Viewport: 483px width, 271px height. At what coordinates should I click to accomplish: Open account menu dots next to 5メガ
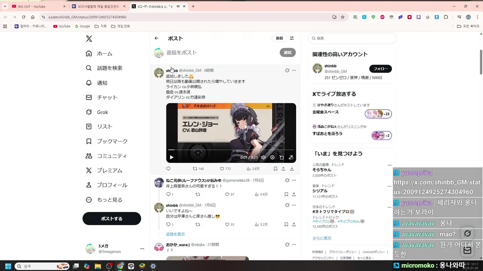click(142, 249)
